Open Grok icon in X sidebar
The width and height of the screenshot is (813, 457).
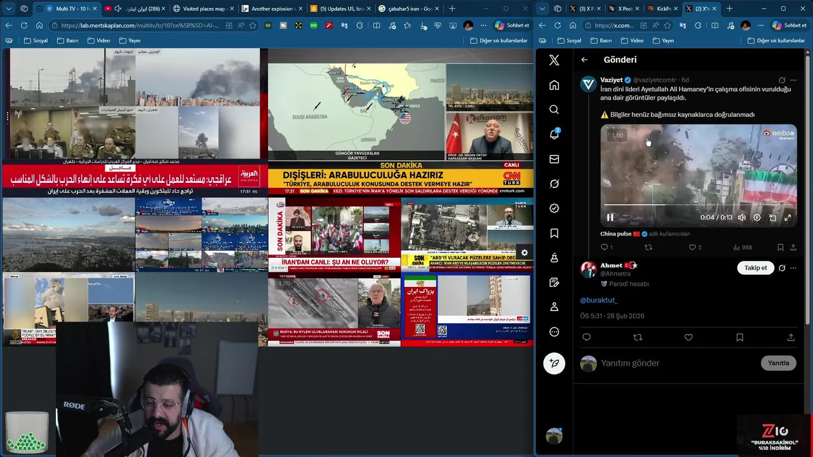[x=554, y=183]
